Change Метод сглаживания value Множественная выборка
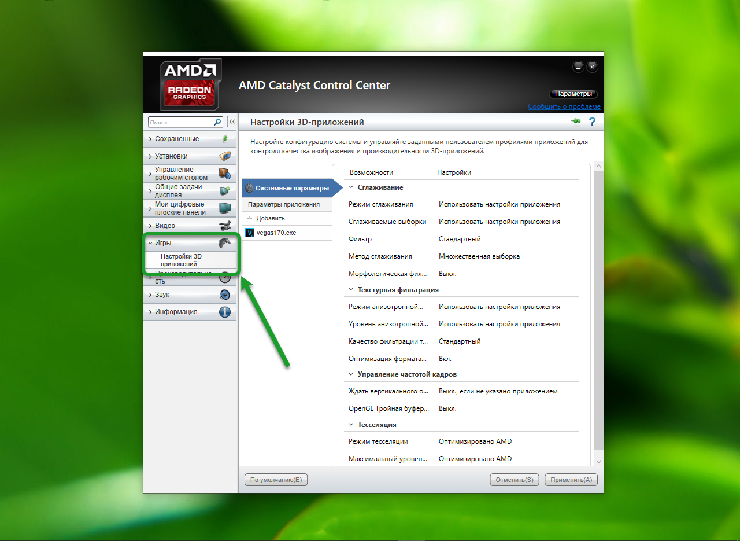 click(x=479, y=256)
